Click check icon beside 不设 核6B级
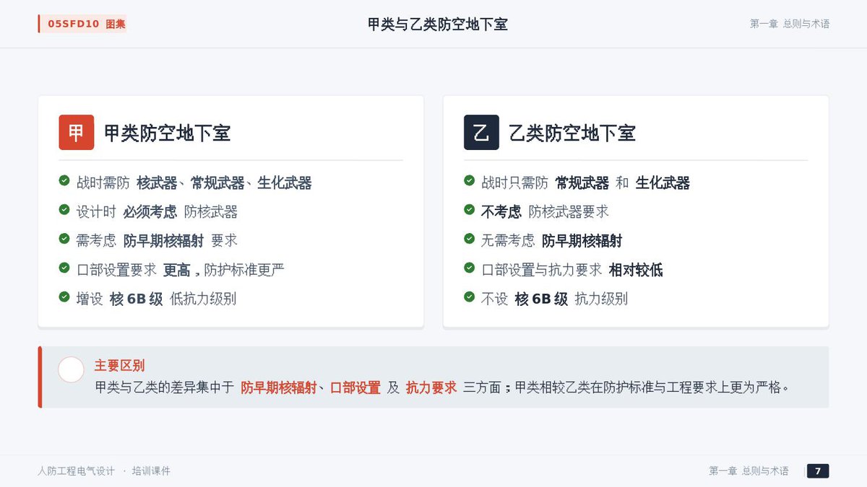The width and height of the screenshot is (867, 487). 470,297
